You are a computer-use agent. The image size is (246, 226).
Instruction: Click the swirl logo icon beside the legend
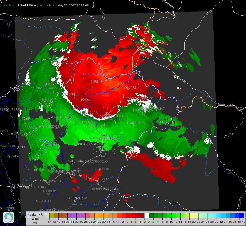click(x=9, y=217)
